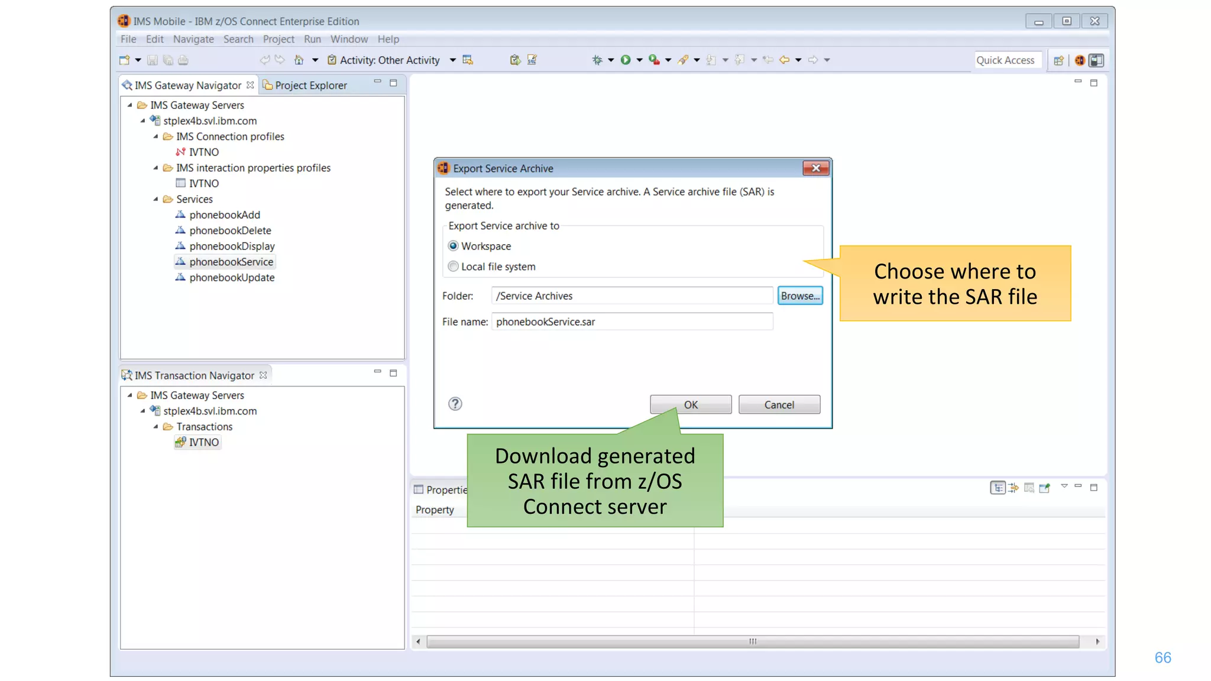Select the IMS Transaction Navigator tab

(x=195, y=375)
